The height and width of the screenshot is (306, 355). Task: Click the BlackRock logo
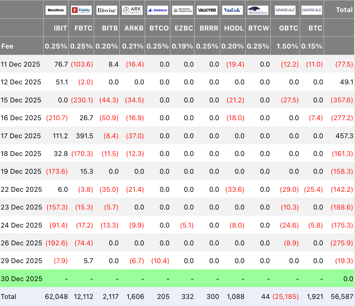56,10
